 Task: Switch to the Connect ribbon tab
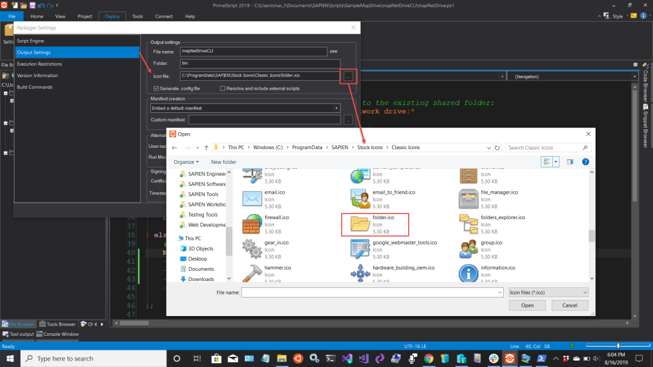(164, 16)
